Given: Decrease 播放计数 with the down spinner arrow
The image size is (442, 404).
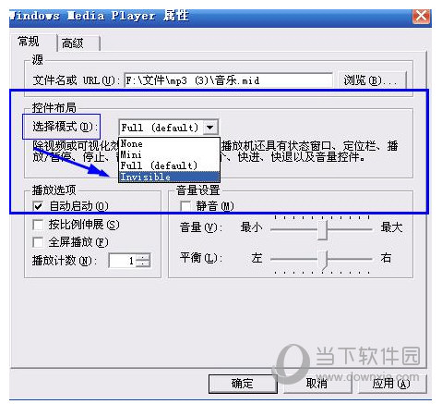Looking at the screenshot, I should pos(143,264).
